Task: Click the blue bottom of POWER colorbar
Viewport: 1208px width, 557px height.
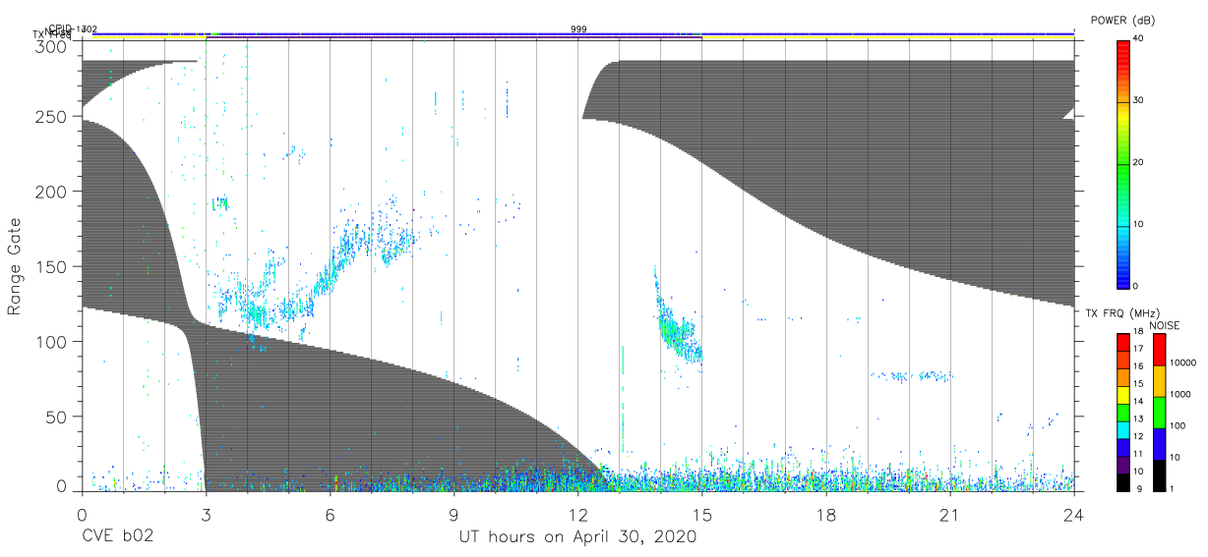Action: (1123, 278)
